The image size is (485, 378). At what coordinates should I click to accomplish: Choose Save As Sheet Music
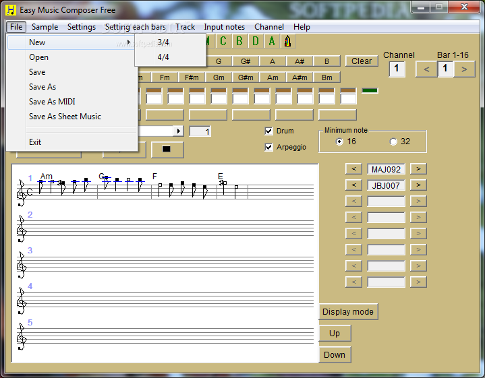pos(72,117)
